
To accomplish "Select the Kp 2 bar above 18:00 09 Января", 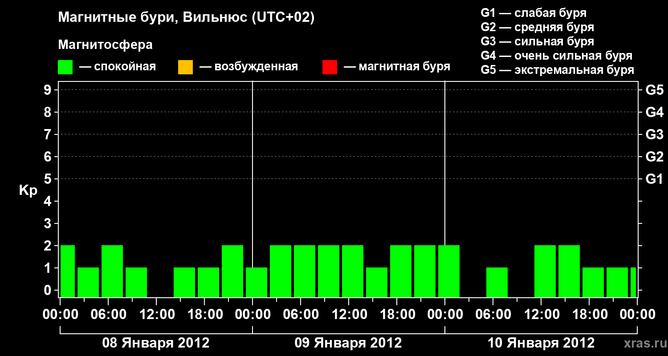I will [401, 271].
